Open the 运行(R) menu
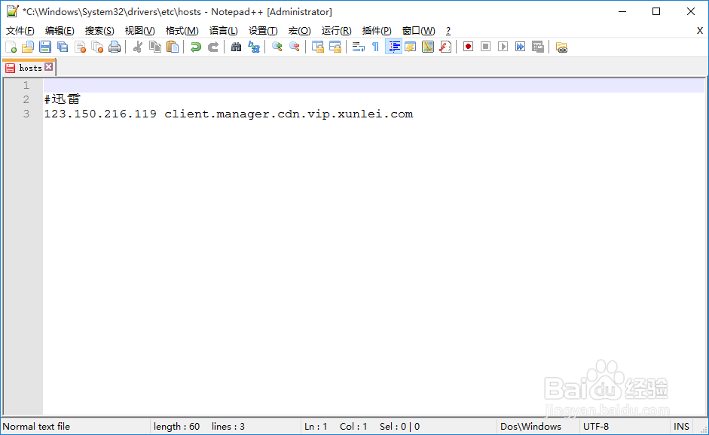The height and width of the screenshot is (435, 709). pos(336,31)
